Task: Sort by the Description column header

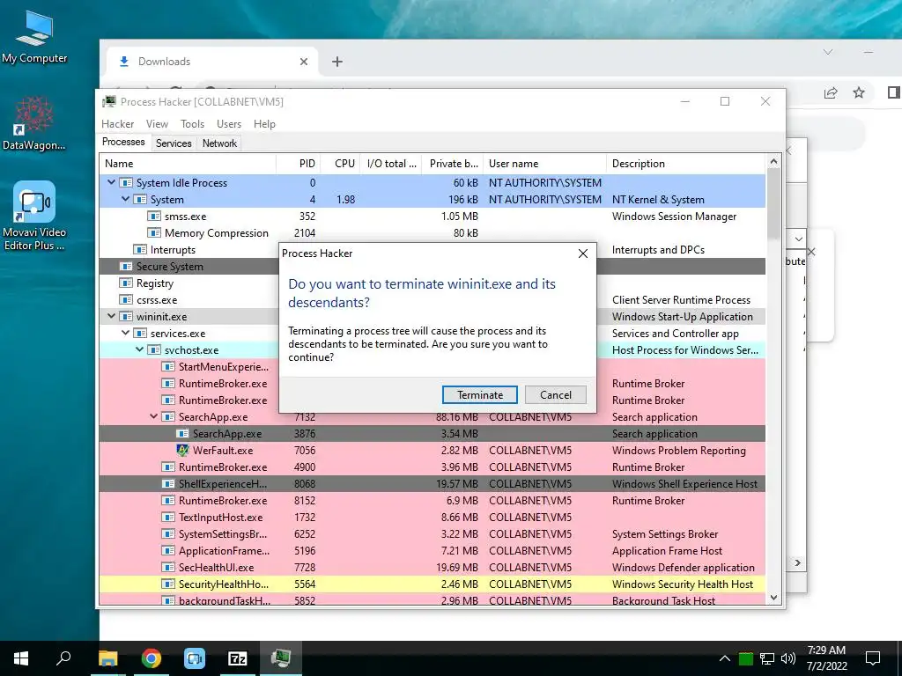Action: coord(686,163)
